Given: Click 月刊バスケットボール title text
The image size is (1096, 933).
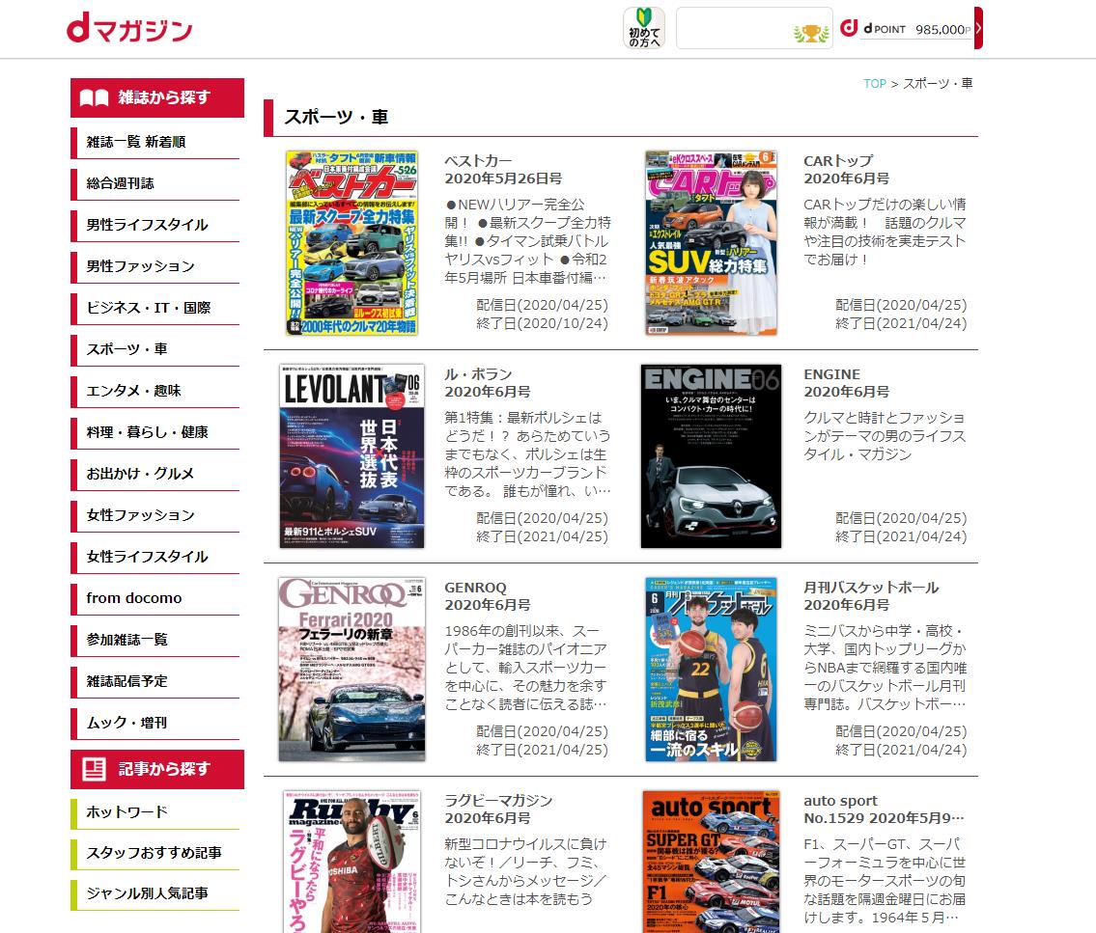Looking at the screenshot, I should pos(871,588).
